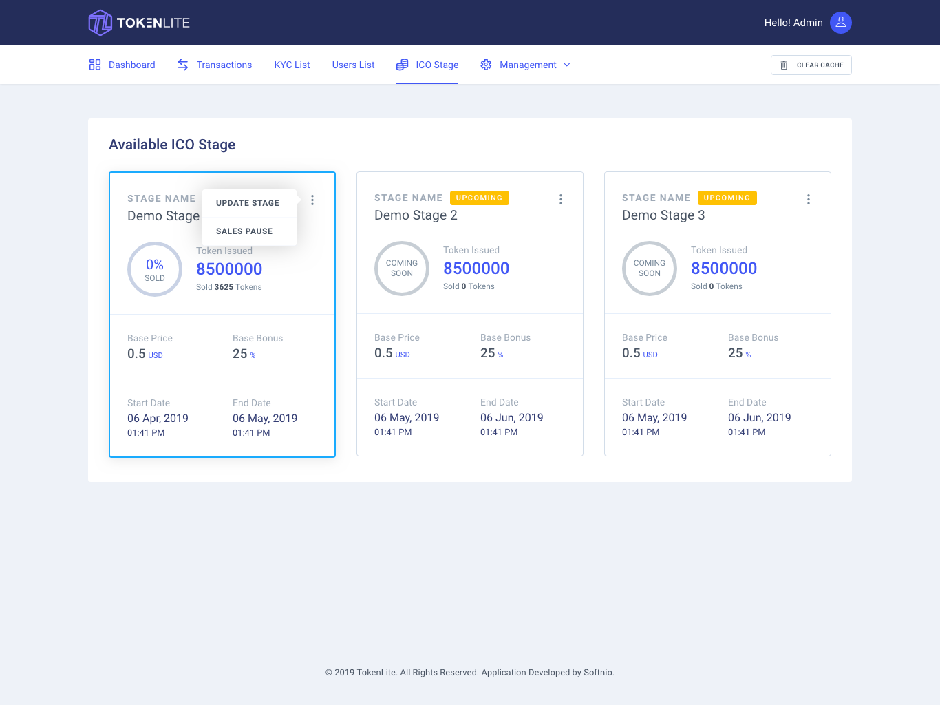
Task: Click the Hello! Admin greeting text
Action: tap(793, 23)
